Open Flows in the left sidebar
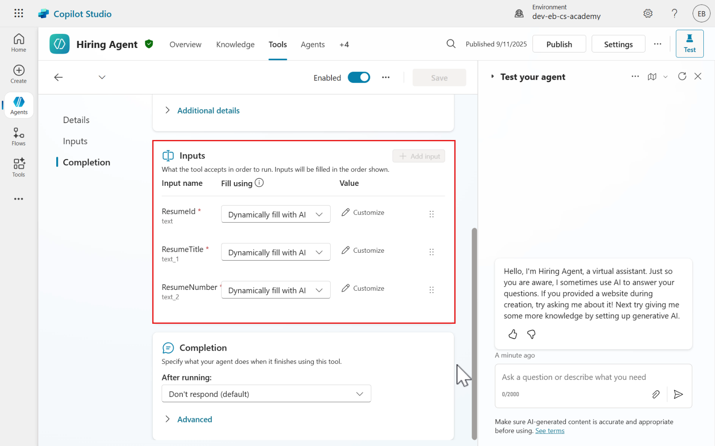Screen dimensions: 715x446 tap(19, 137)
